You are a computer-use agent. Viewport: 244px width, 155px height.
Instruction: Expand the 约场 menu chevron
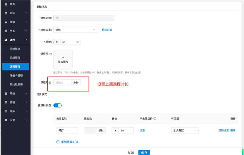(x=26, y=13)
